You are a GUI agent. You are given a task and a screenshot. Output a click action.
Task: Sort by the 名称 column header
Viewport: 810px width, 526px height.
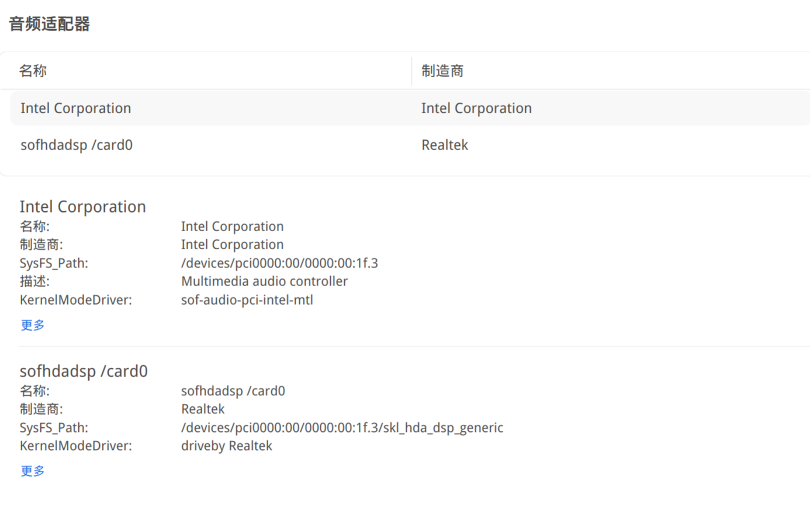coord(33,71)
